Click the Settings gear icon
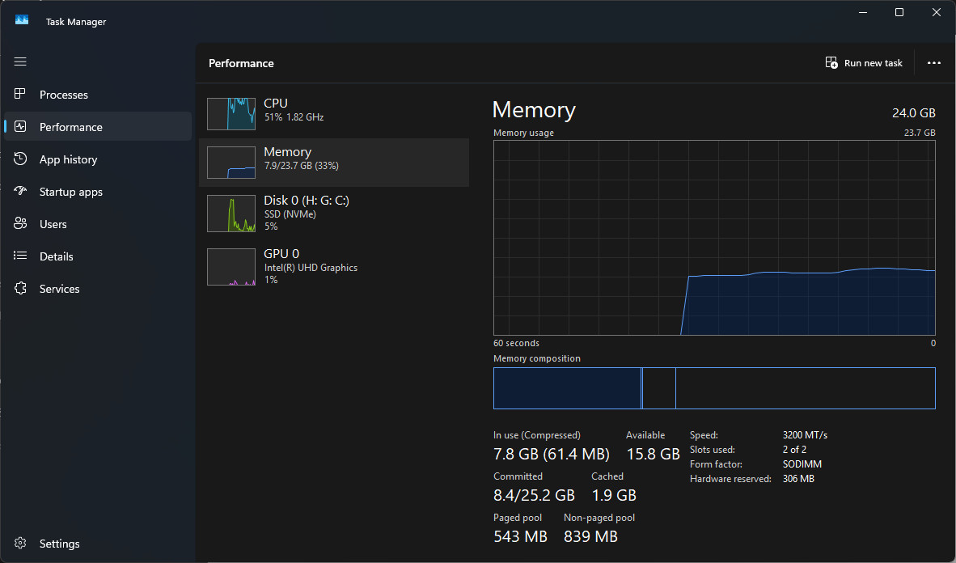The image size is (956, 563). pos(20,543)
